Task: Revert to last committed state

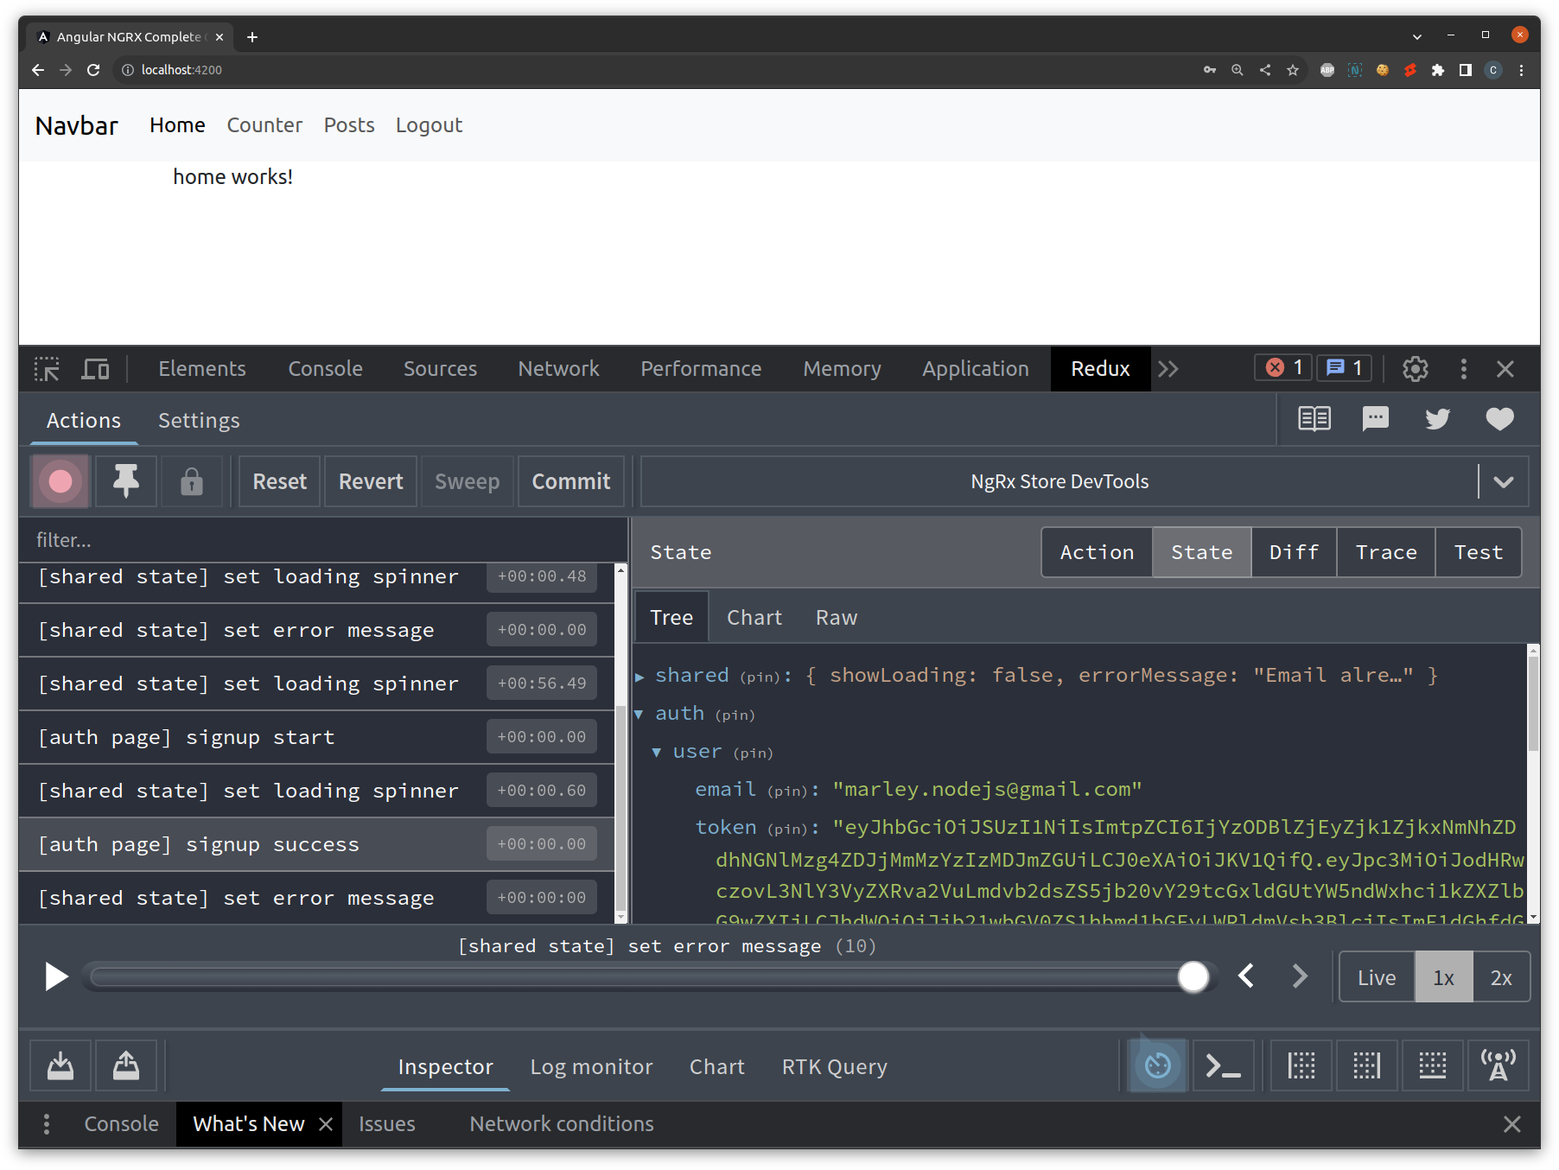Action: (370, 481)
